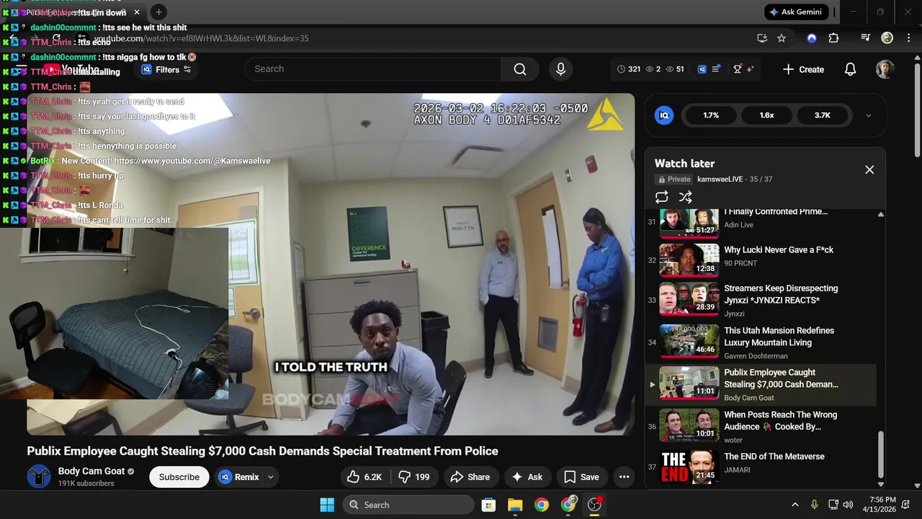
Task: Toggle loop playlist
Action: [661, 197]
